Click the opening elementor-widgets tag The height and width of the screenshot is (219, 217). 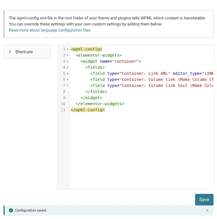click(x=98, y=55)
